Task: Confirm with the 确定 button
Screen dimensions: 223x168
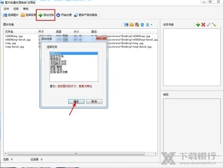Action: pyautogui.click(x=76, y=102)
